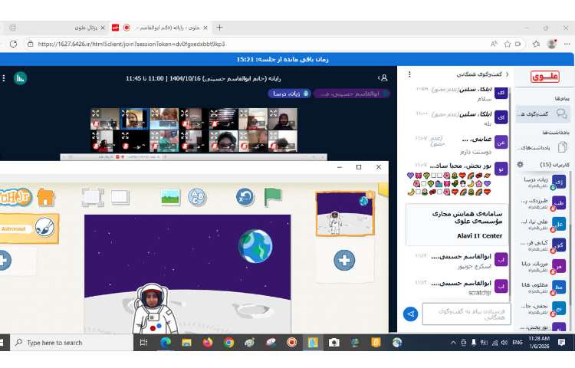575x368 pixels.
Task: Click the read aloud icon in address bar
Action: point(494,44)
